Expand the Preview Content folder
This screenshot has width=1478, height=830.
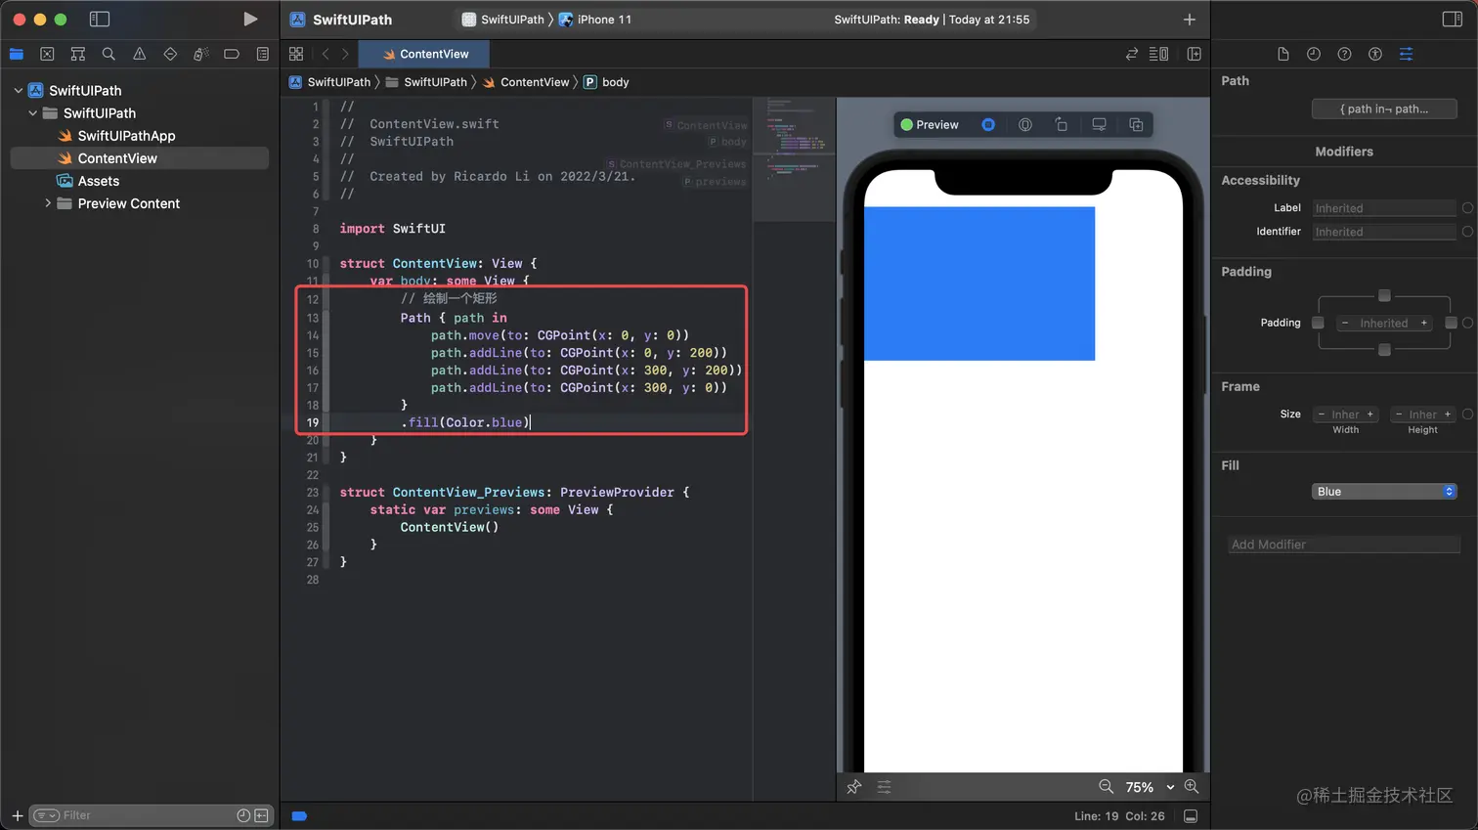click(47, 203)
